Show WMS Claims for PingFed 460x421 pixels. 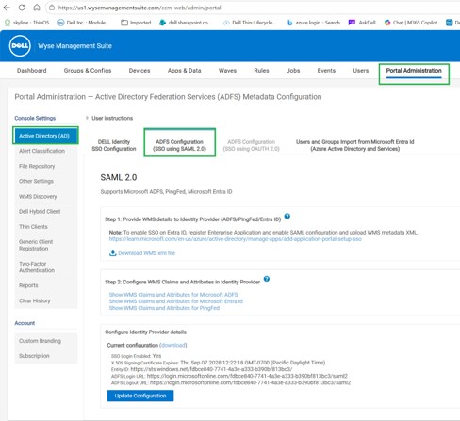164,308
